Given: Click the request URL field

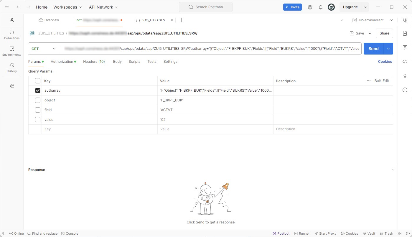Looking at the screenshot, I should pos(211,49).
